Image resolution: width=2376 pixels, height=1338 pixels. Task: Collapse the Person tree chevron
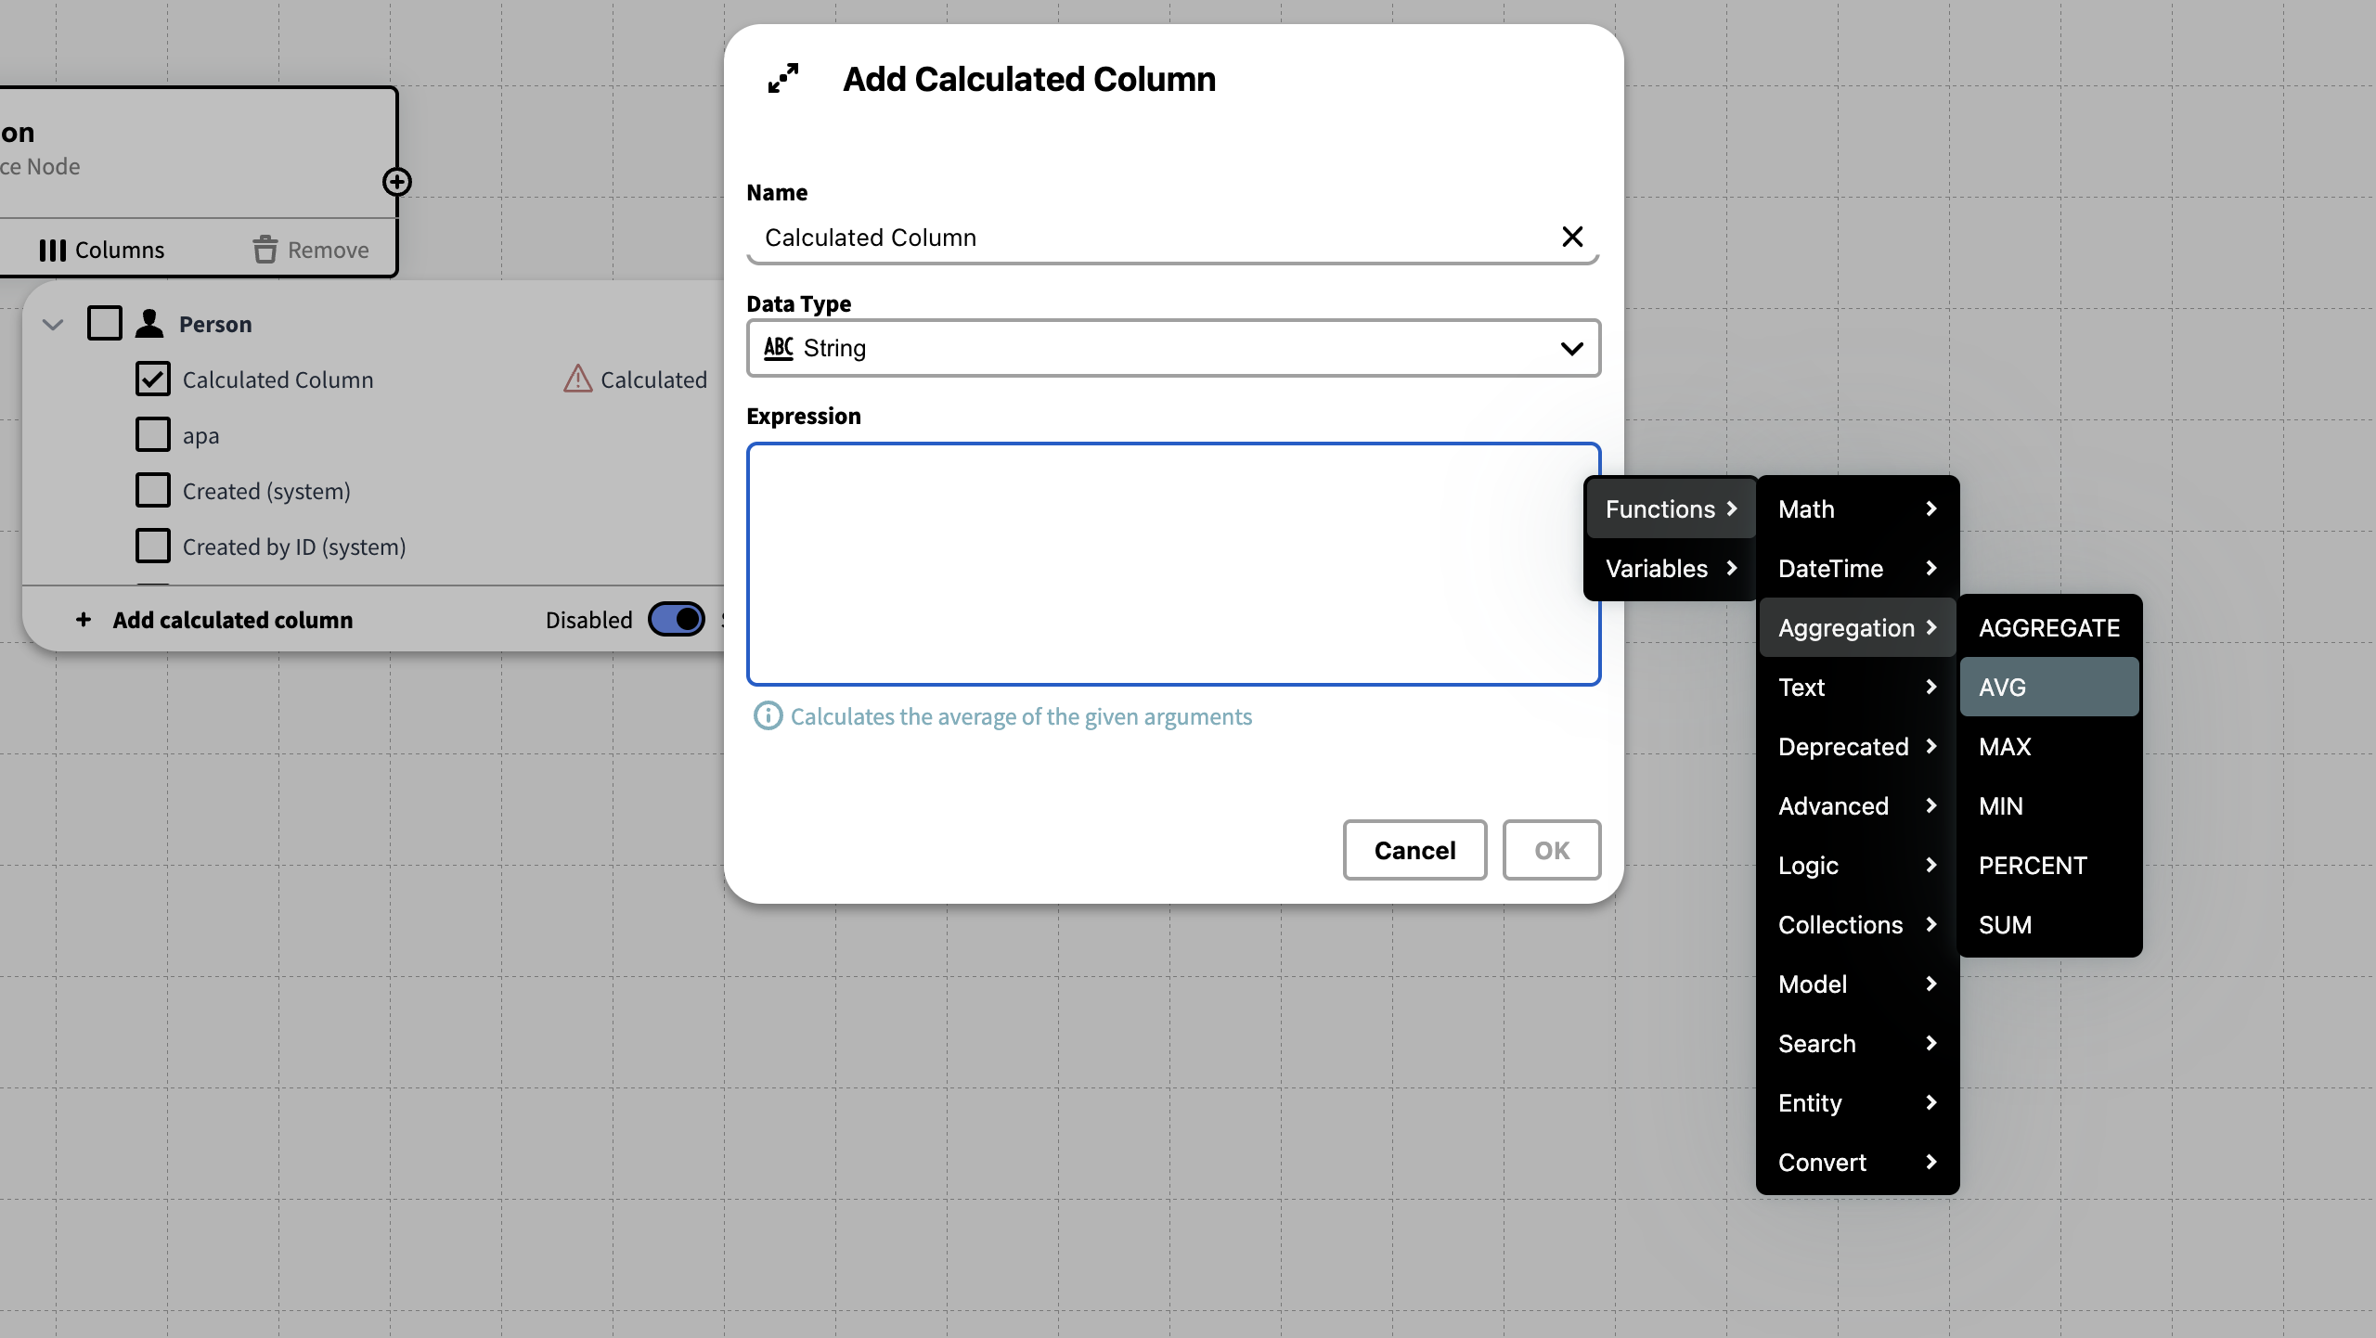tap(53, 324)
